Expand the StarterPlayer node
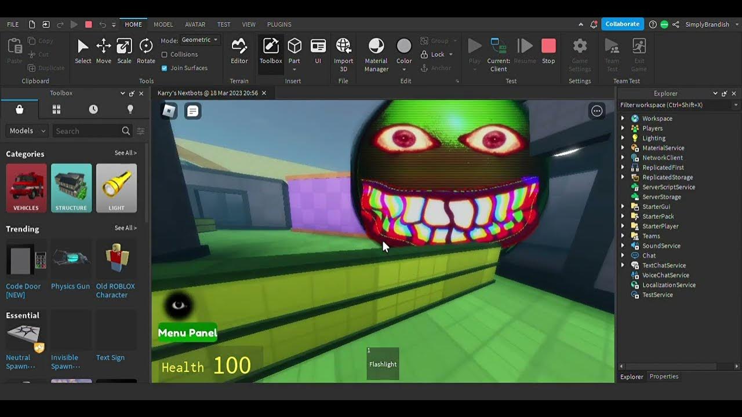The height and width of the screenshot is (417, 742). pos(623,226)
